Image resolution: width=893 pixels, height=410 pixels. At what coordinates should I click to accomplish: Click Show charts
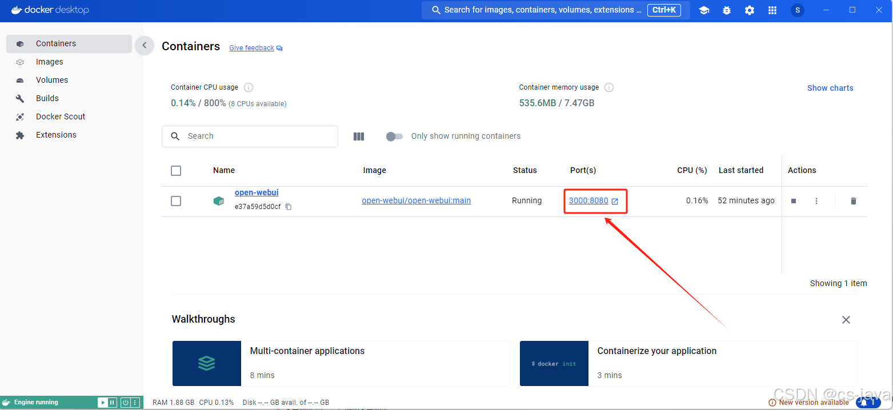(830, 88)
